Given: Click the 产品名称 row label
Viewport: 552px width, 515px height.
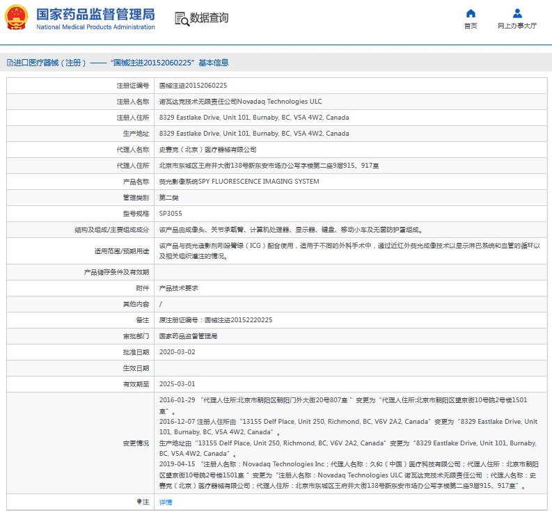Looking at the screenshot, I should (x=136, y=182).
